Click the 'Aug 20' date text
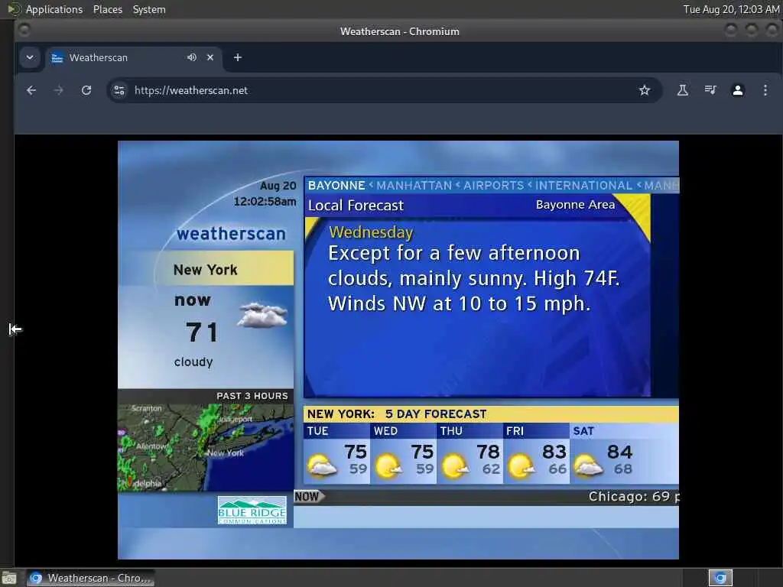This screenshot has width=783, height=587. pos(278,186)
